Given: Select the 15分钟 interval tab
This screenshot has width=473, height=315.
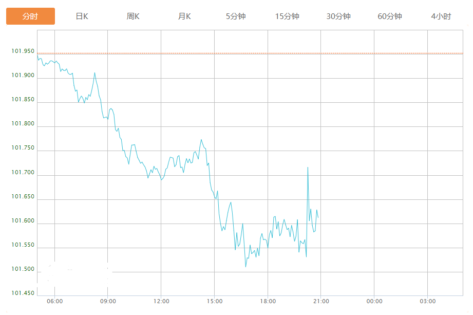Looking at the screenshot, I should click(x=287, y=16).
